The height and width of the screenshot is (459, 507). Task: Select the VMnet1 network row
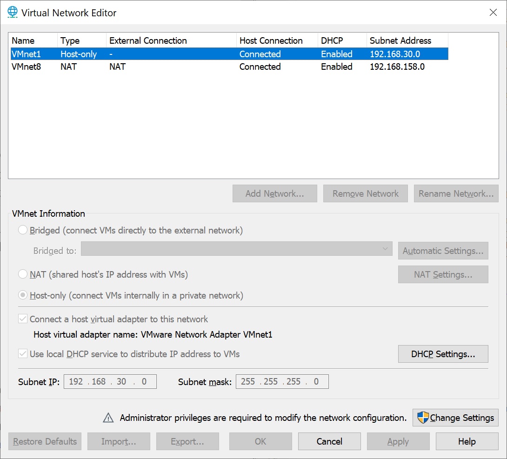[x=229, y=54]
